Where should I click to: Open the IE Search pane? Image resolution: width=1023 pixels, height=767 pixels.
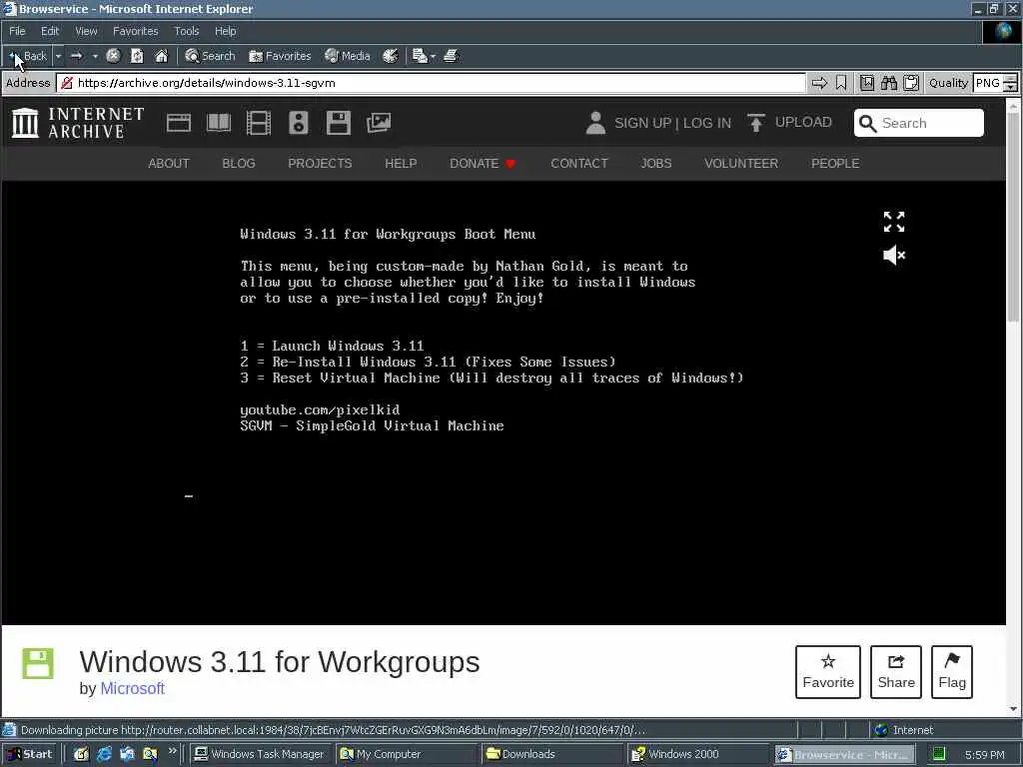tap(210, 56)
